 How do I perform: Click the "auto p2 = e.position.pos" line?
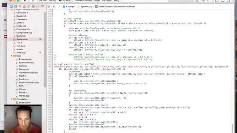click(75, 64)
